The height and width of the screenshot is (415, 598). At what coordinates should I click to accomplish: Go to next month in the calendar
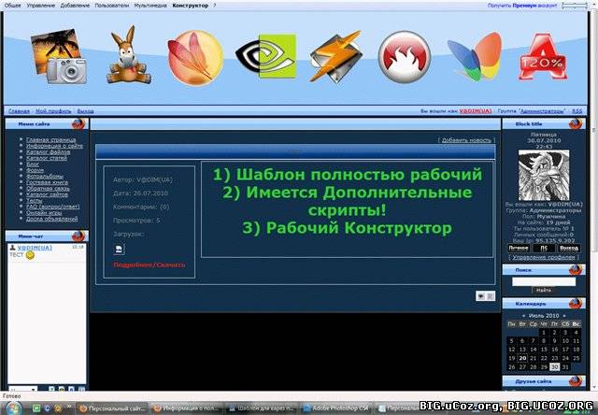pos(564,316)
